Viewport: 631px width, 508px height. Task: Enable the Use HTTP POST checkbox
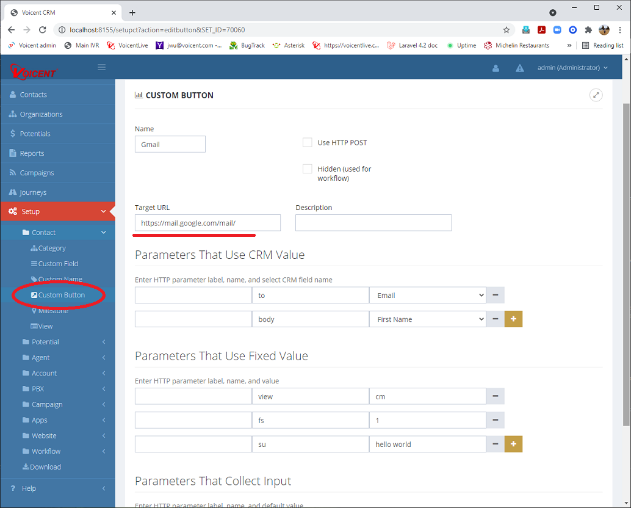click(308, 143)
